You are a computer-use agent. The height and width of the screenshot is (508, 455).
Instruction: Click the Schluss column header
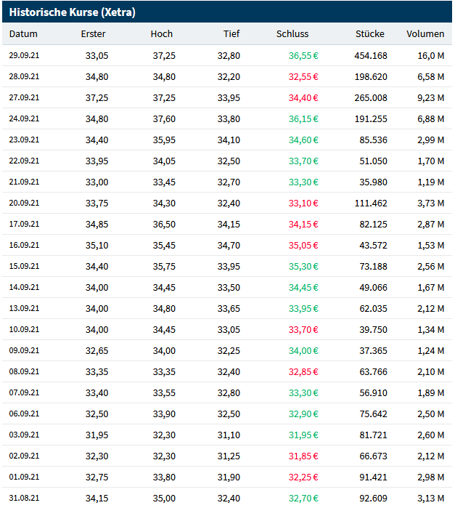pyautogui.click(x=292, y=34)
